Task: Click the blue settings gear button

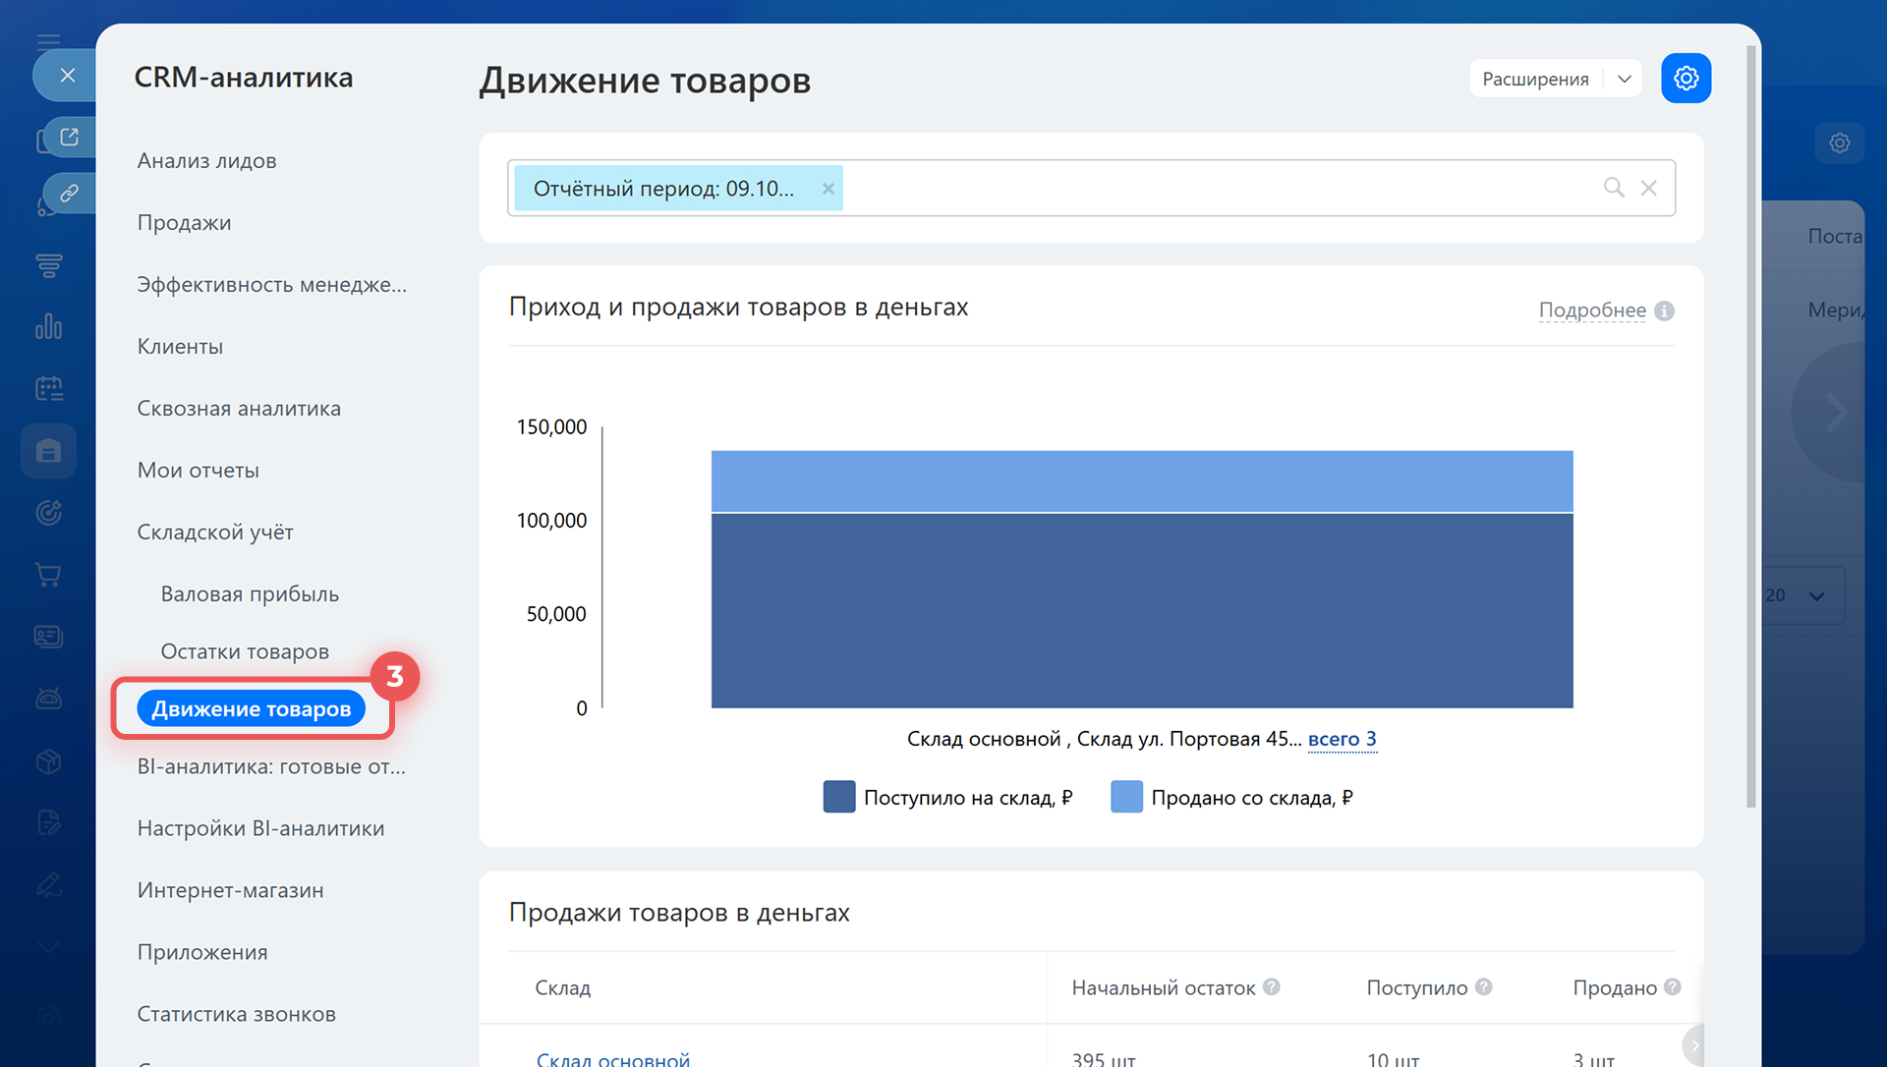Action: point(1686,79)
